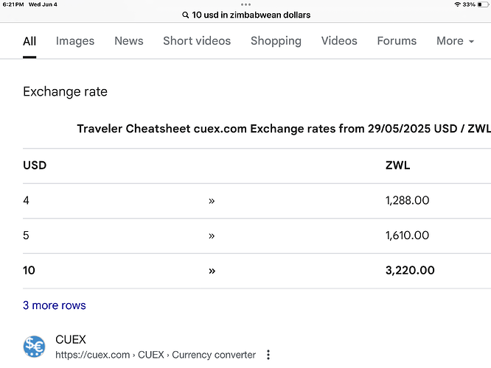The width and height of the screenshot is (491, 368).
Task: Expand the 3 more rows link
Action: pos(54,305)
